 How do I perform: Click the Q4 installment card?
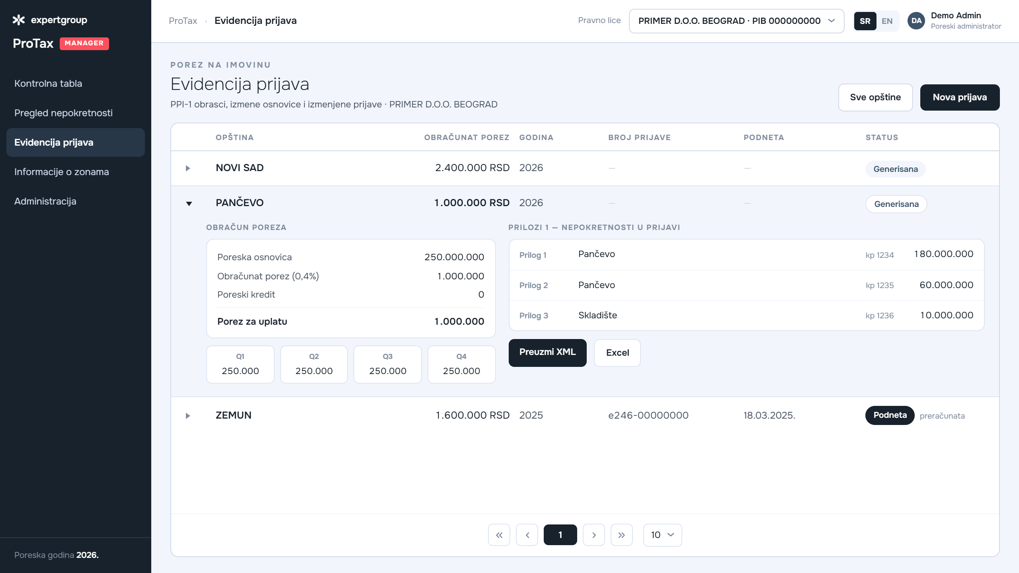(x=462, y=364)
